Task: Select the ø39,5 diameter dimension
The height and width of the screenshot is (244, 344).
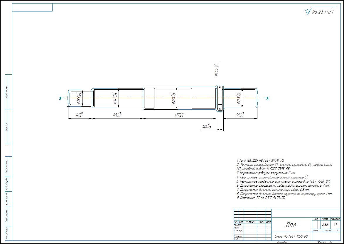Action: click(x=173, y=98)
